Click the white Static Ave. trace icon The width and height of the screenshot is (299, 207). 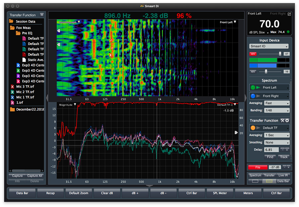click(24, 60)
